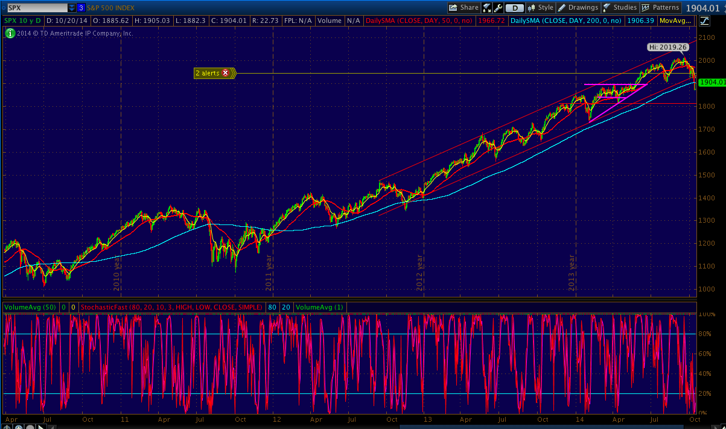The height and width of the screenshot is (429, 726).
Task: Change the D daily timeframe button
Action: [x=514, y=8]
